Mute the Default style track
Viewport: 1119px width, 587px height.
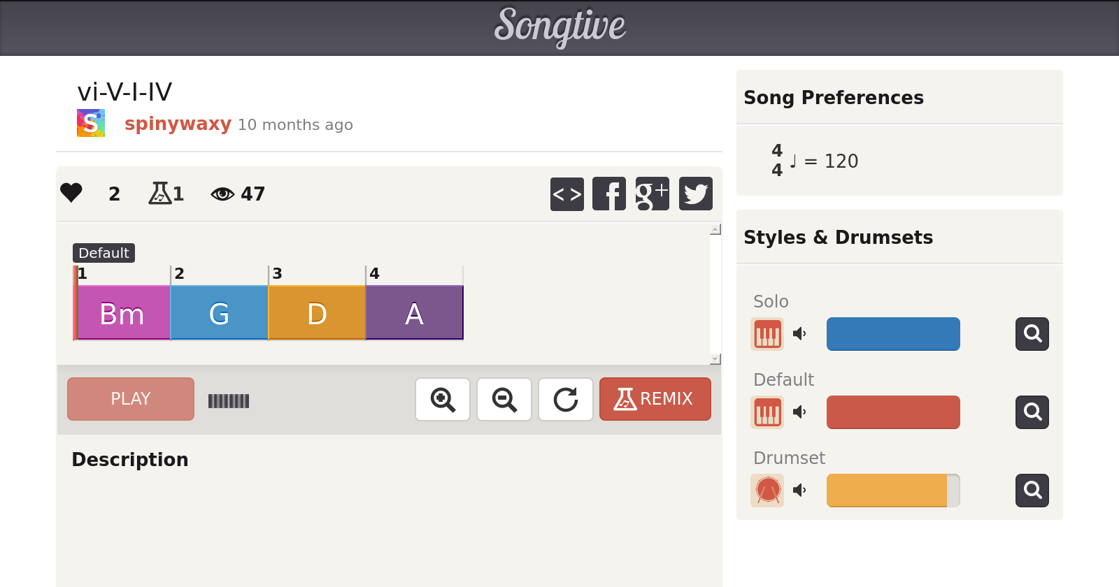pos(799,412)
